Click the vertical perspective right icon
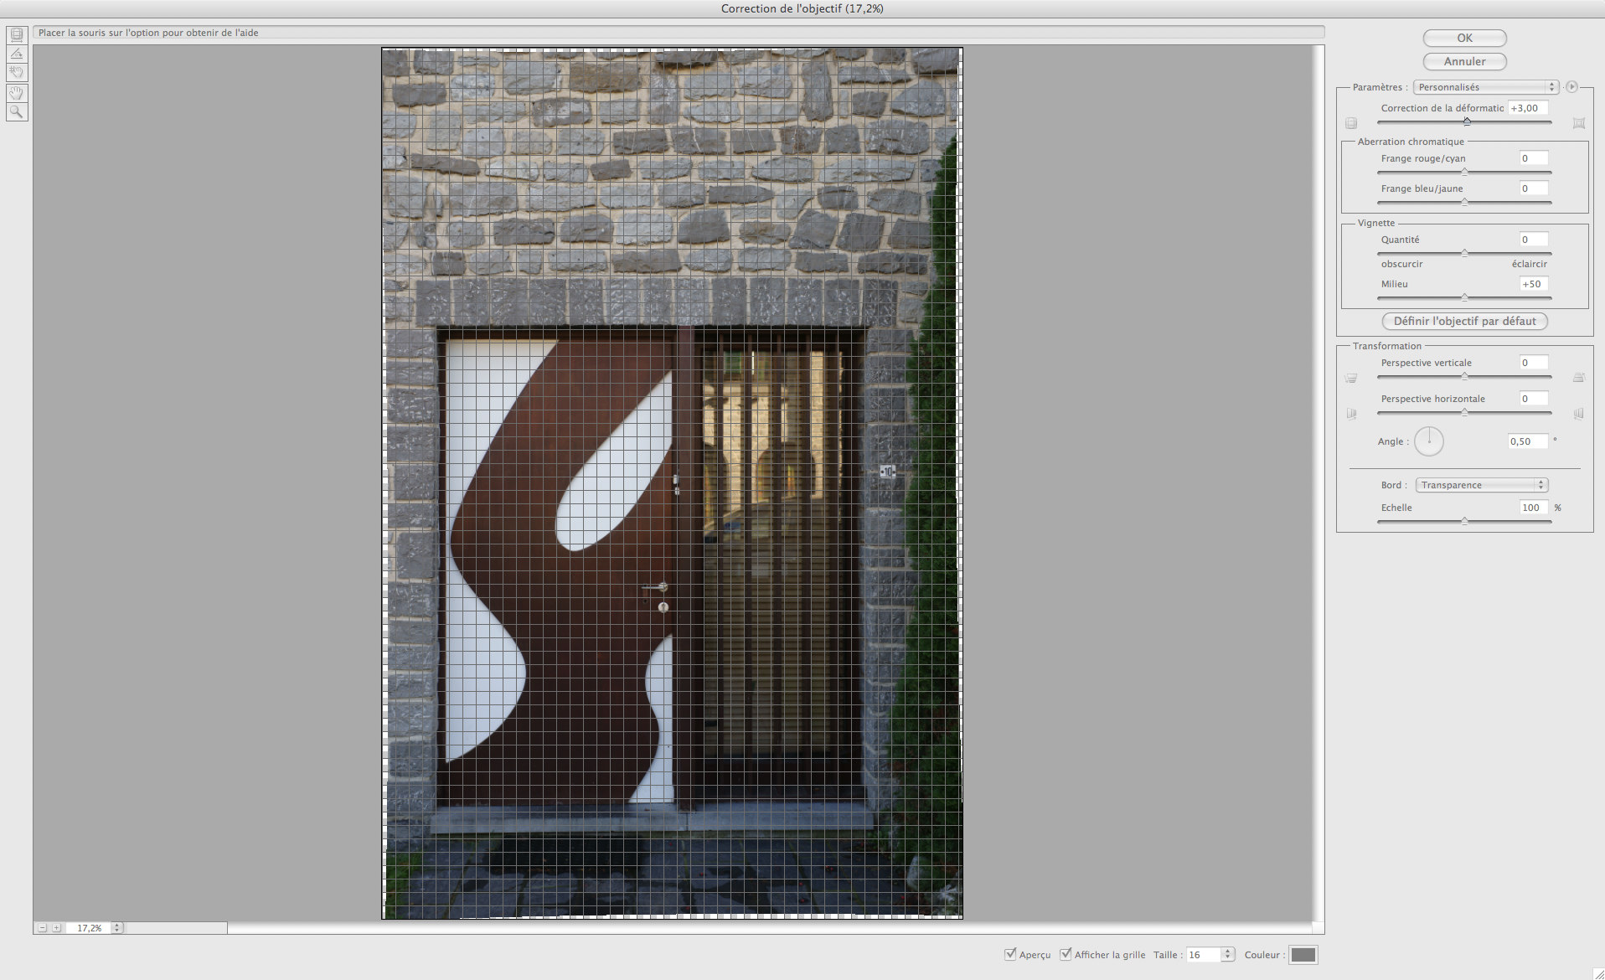This screenshot has height=980, width=1605. (x=1579, y=378)
